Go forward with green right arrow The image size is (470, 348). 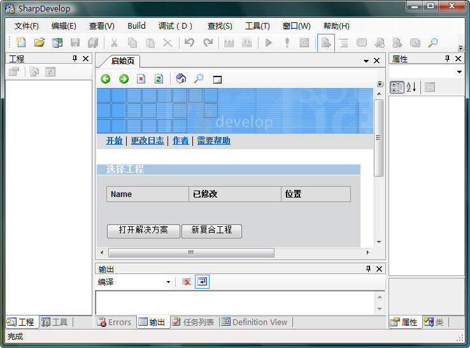[x=124, y=79]
